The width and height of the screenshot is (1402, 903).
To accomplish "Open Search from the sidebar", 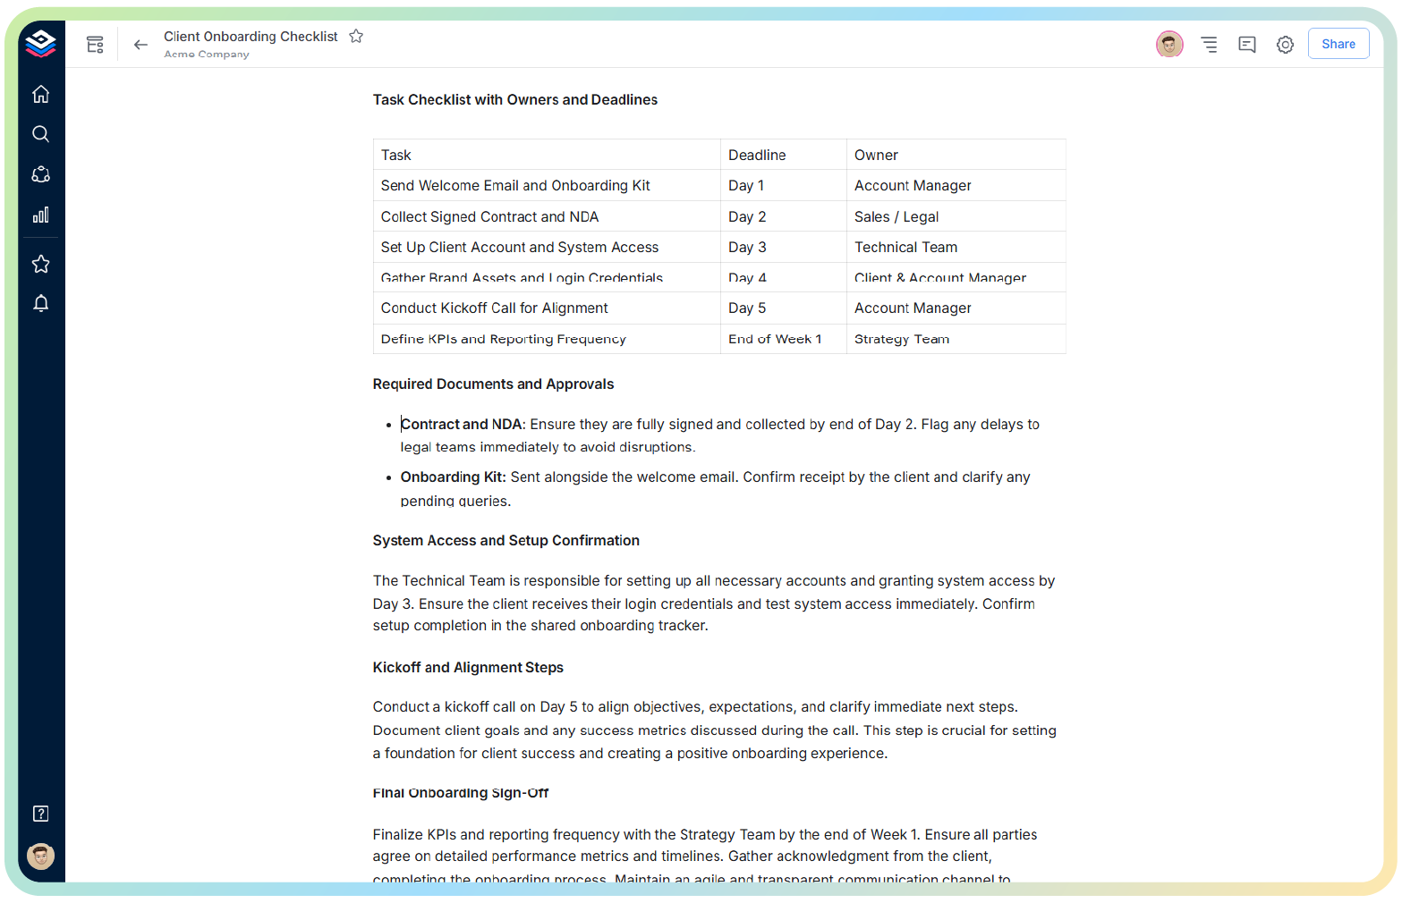I will pos(40,133).
